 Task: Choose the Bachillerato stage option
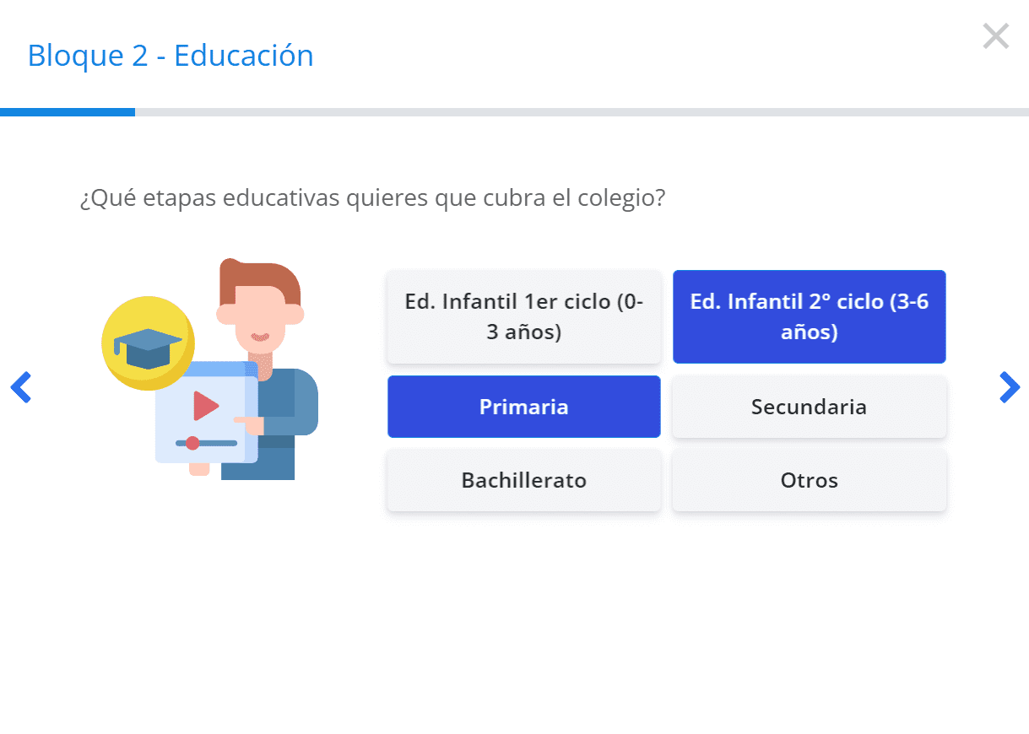(523, 481)
